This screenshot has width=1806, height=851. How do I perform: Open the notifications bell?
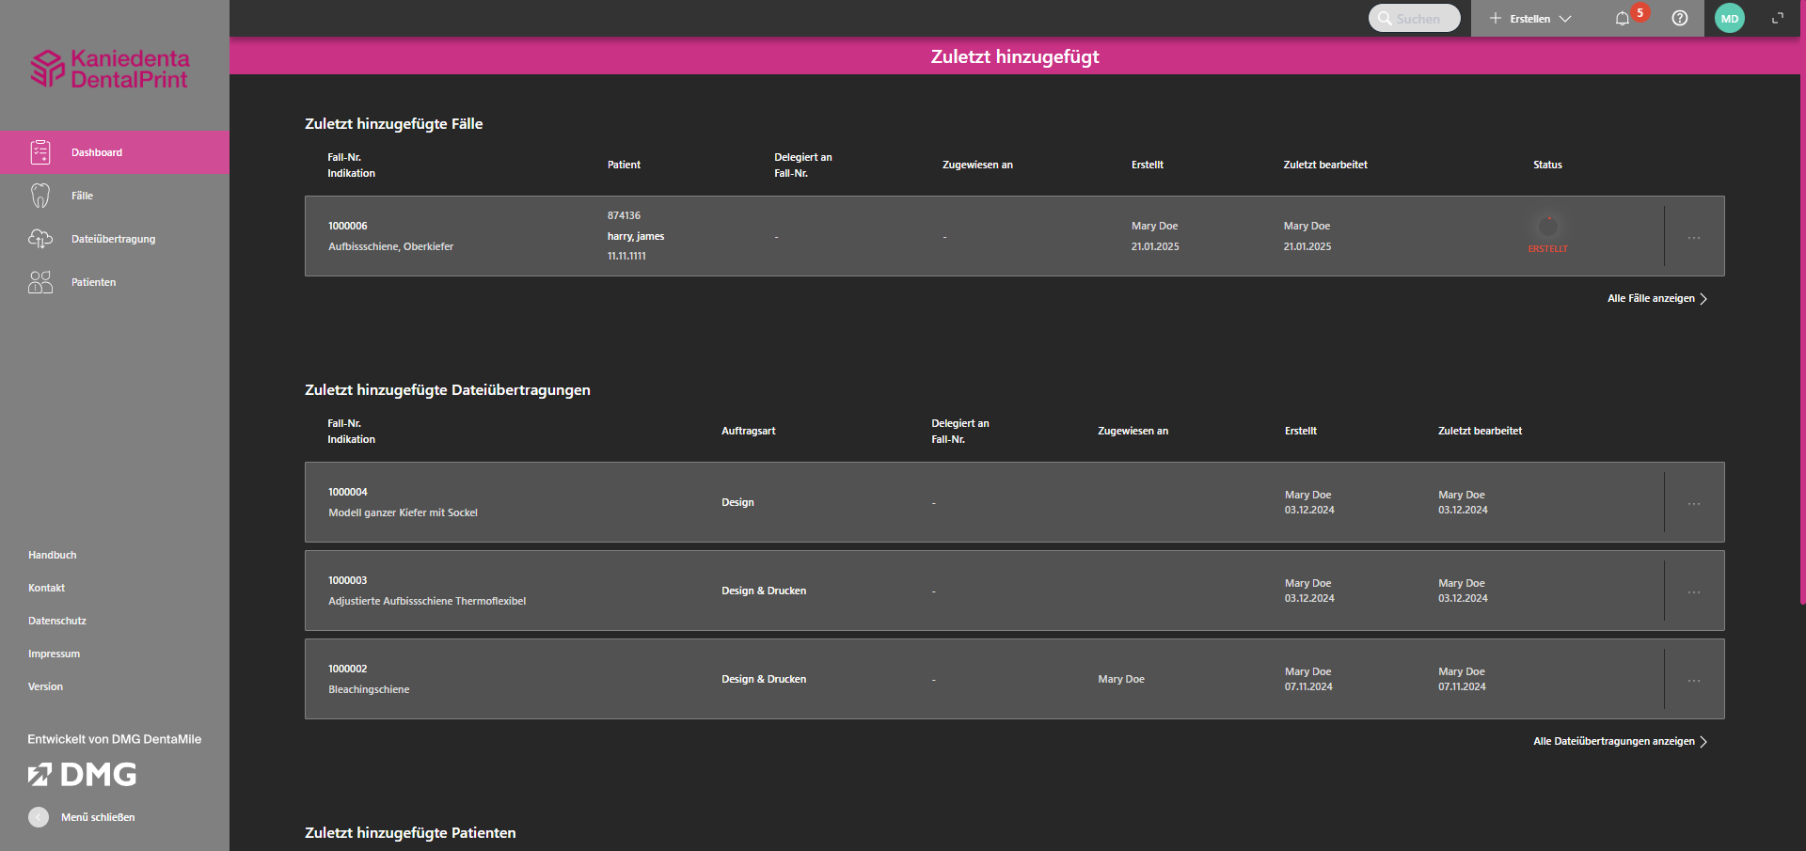(1623, 19)
